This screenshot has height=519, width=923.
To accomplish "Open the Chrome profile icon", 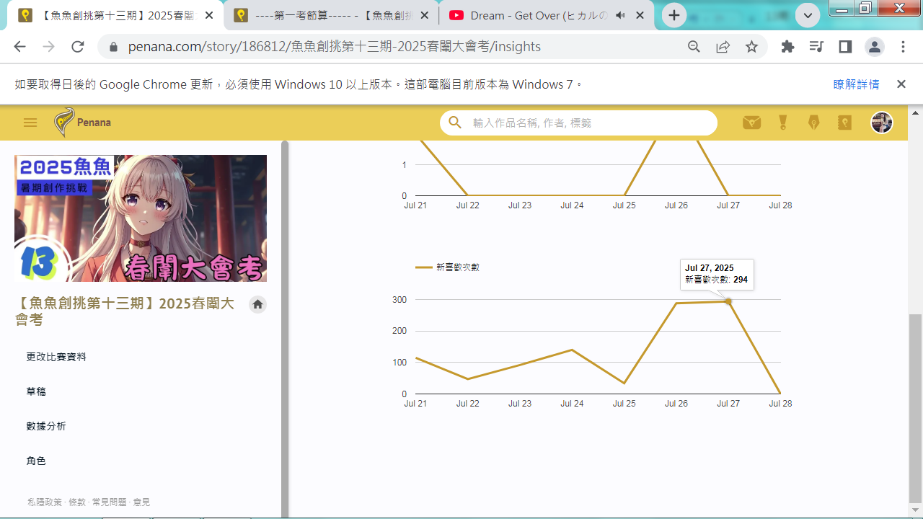I will click(875, 47).
